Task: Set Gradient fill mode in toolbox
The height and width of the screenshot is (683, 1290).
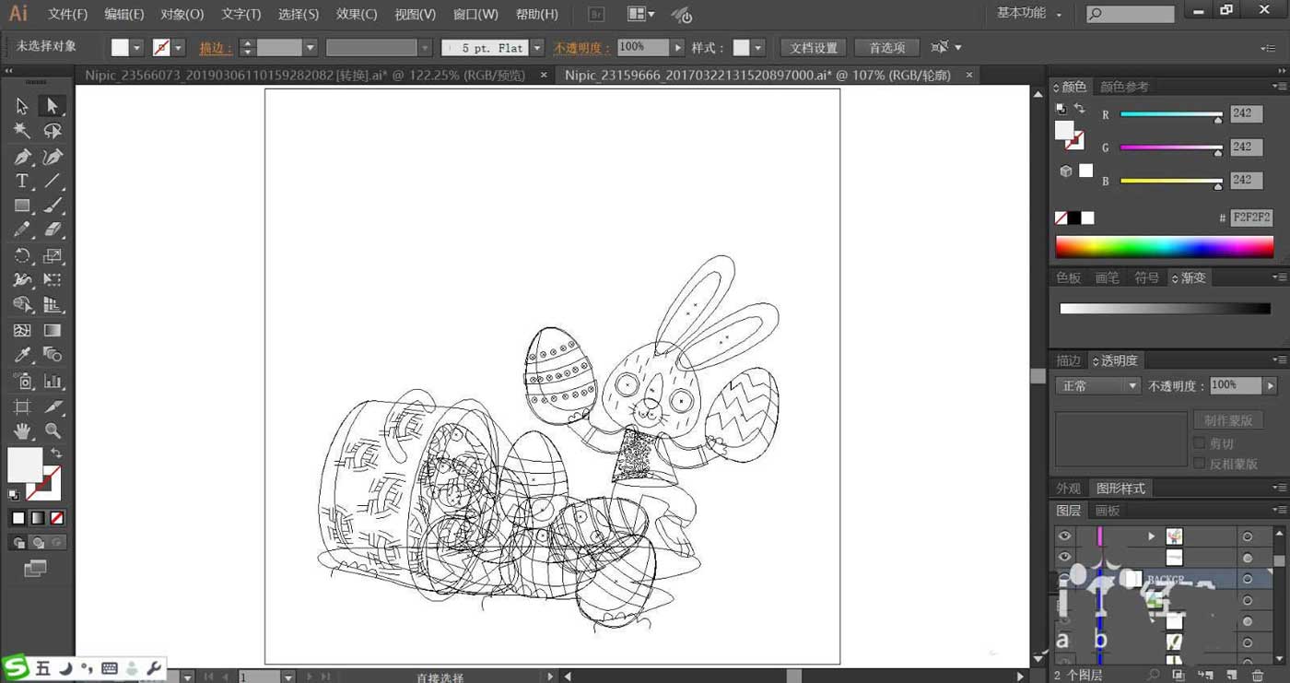Action: coord(38,519)
